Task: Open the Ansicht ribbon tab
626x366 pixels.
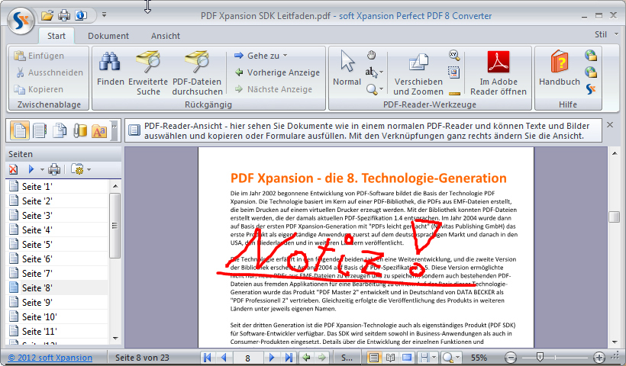Action: (166, 36)
